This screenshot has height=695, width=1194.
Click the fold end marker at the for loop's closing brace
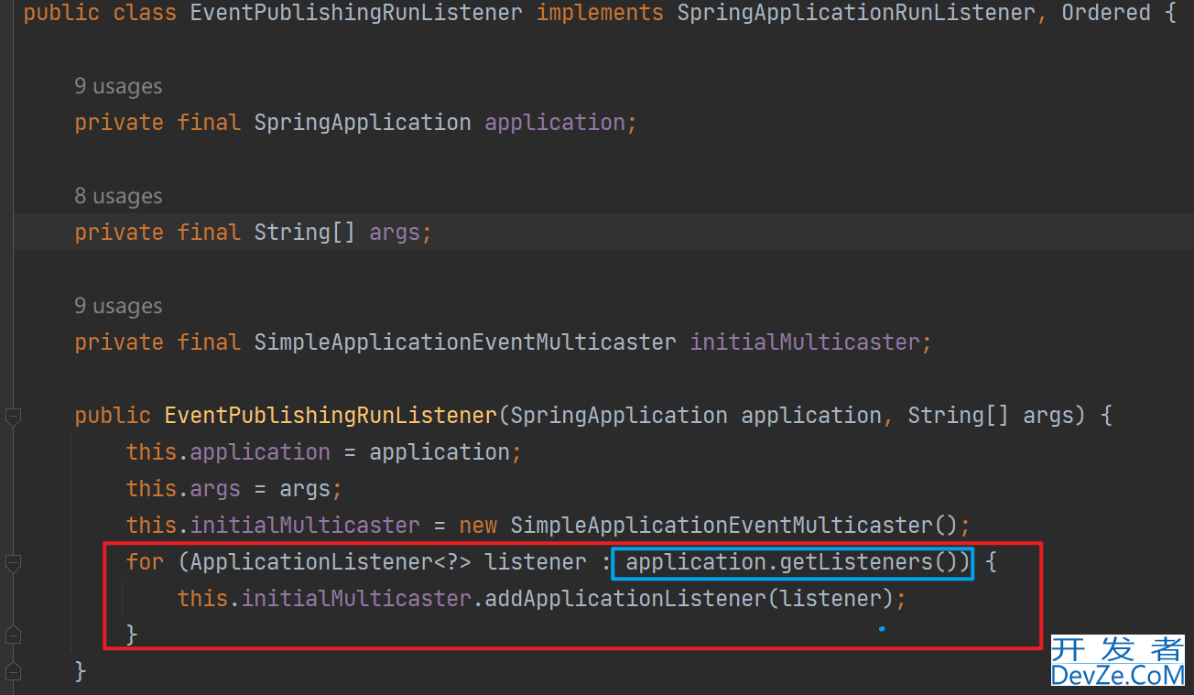pos(13,634)
